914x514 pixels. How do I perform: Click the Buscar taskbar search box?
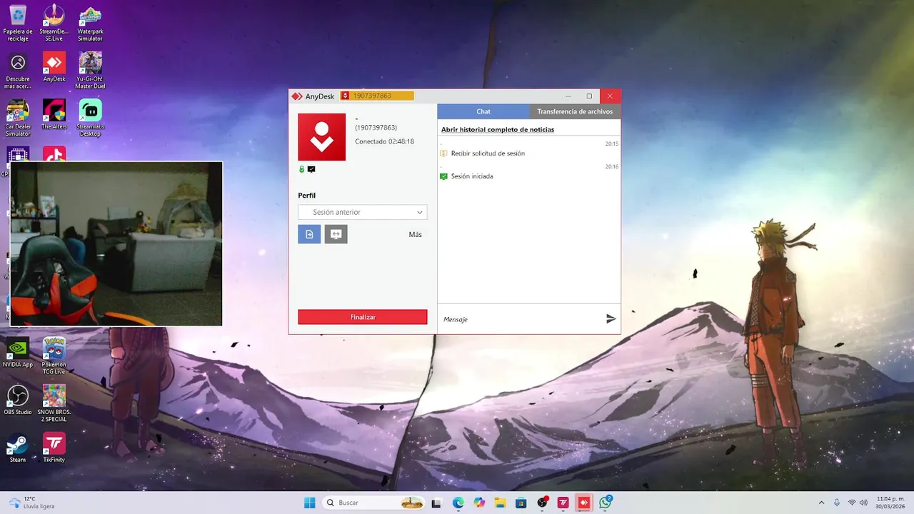tap(374, 503)
